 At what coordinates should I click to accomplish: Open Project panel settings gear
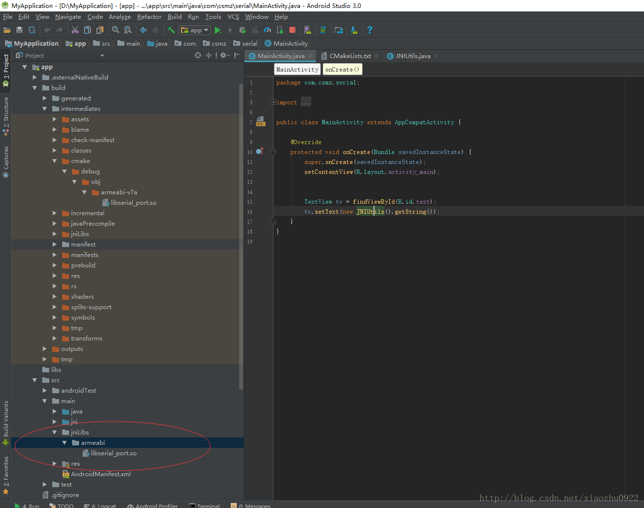click(224, 55)
